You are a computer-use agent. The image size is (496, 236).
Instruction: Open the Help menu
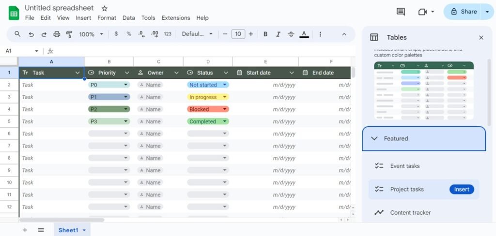(202, 18)
